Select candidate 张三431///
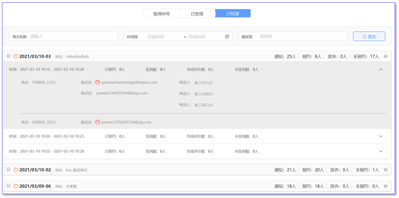The width and height of the screenshot is (399, 198). click(203, 83)
